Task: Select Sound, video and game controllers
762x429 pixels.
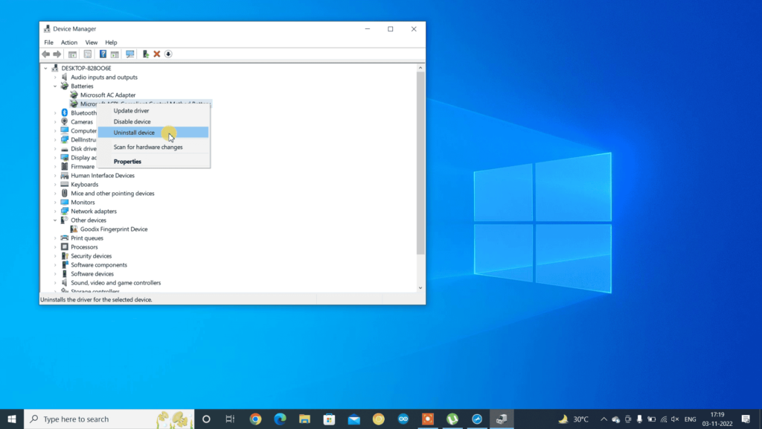Action: pyautogui.click(x=115, y=282)
